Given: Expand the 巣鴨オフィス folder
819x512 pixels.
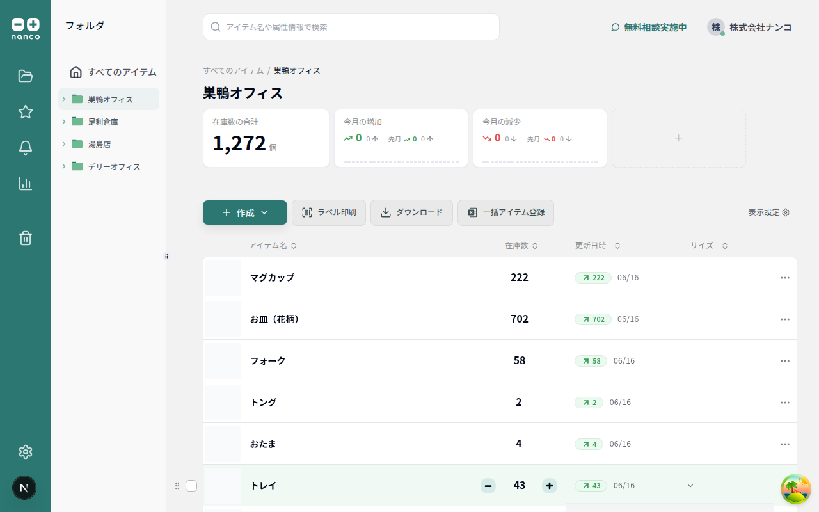Looking at the screenshot, I should pyautogui.click(x=63, y=99).
